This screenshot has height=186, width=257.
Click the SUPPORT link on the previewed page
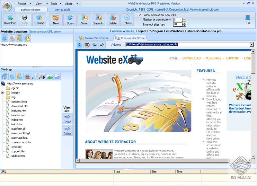pos(233,58)
